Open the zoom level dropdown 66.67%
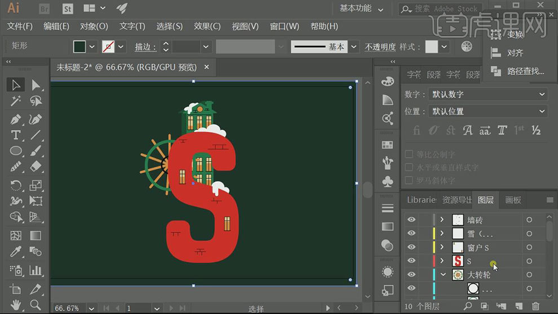 click(91, 308)
